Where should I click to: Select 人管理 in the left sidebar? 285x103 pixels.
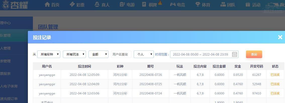pos(16,48)
